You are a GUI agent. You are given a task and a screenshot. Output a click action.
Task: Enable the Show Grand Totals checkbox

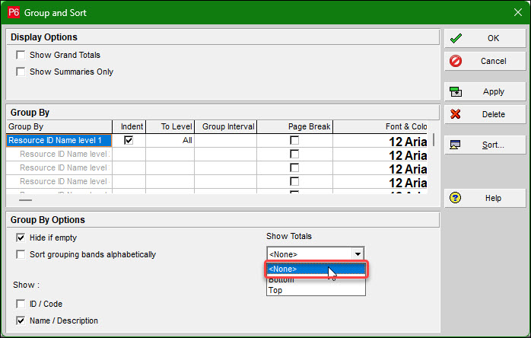pos(21,55)
